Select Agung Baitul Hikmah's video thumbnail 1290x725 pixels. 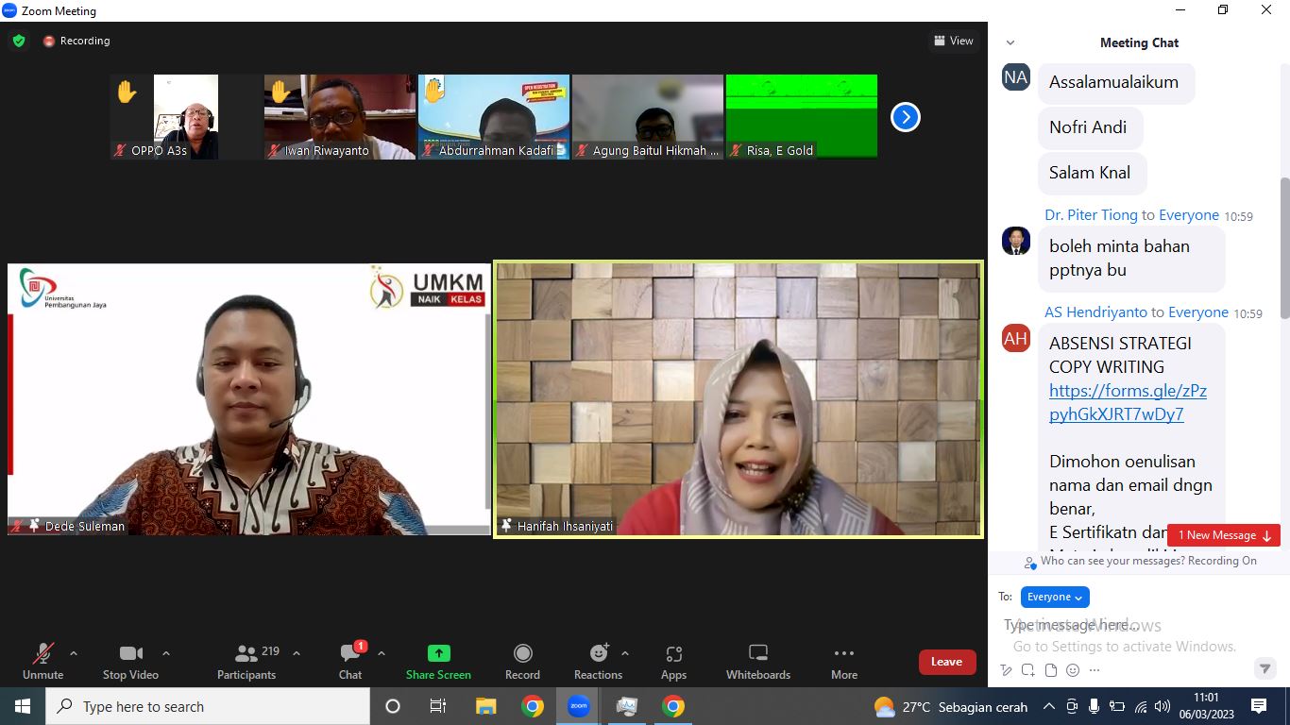(x=648, y=117)
